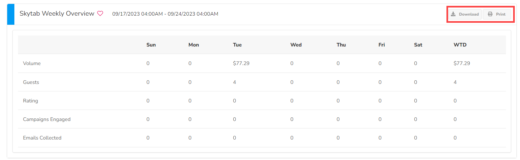Image resolution: width=520 pixels, height=160 pixels.
Task: Select the Sun column header
Action: click(x=151, y=45)
